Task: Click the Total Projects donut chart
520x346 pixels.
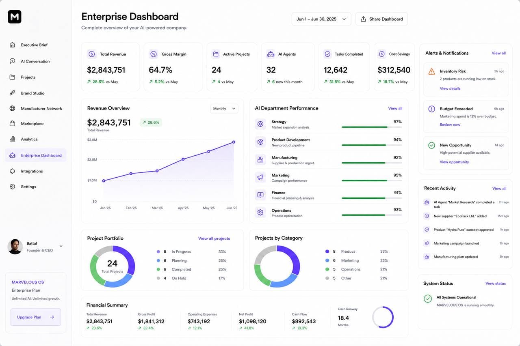Action: click(x=112, y=266)
